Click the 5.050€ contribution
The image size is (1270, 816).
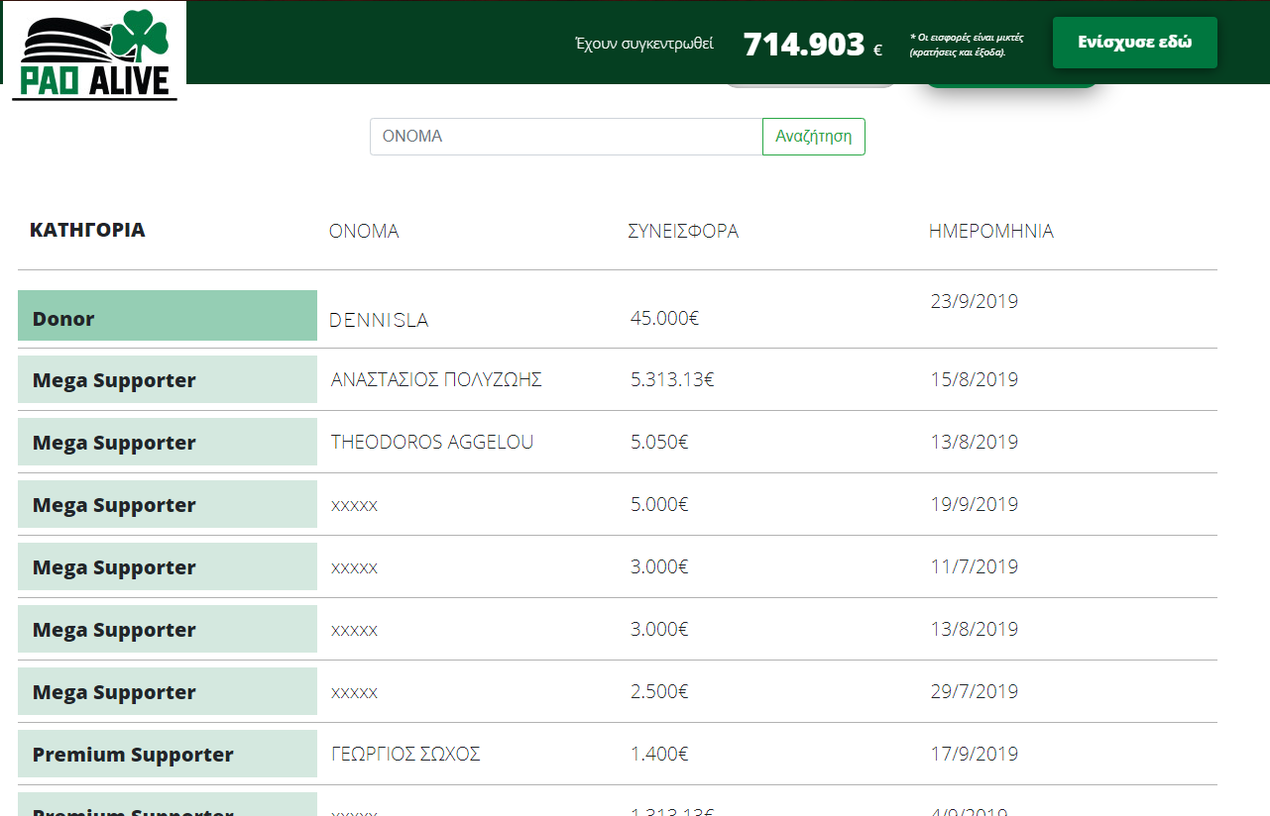[659, 442]
